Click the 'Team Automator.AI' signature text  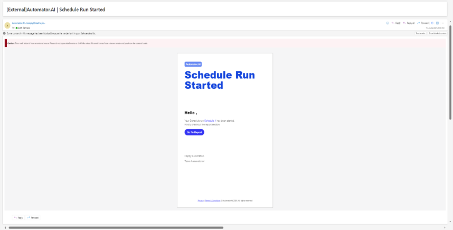194,161
